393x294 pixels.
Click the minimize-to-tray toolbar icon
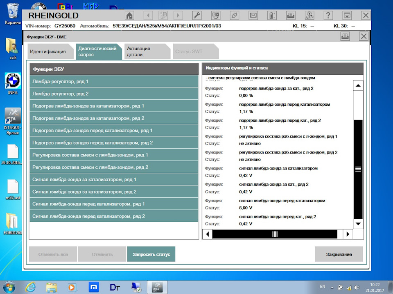(347, 16)
